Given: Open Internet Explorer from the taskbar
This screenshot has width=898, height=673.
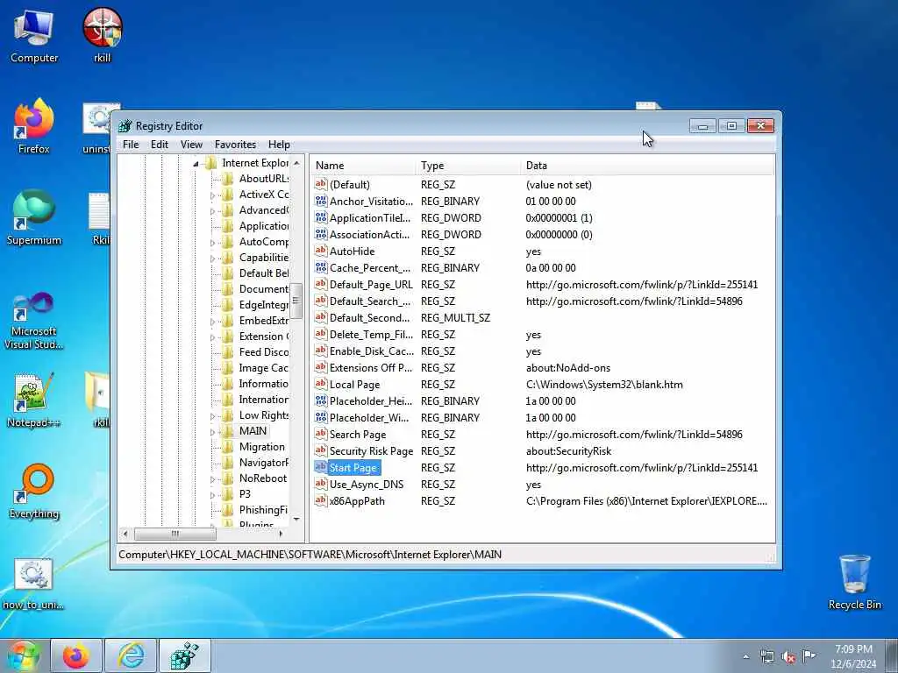Looking at the screenshot, I should pyautogui.click(x=131, y=656).
